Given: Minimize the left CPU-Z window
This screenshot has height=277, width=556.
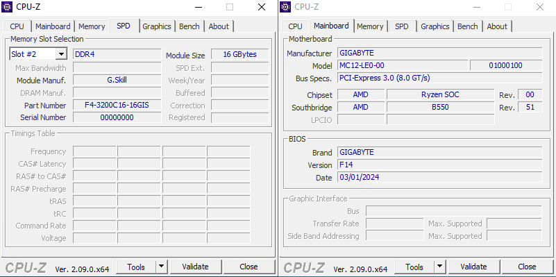Looking at the screenshot, I should pos(199,7).
